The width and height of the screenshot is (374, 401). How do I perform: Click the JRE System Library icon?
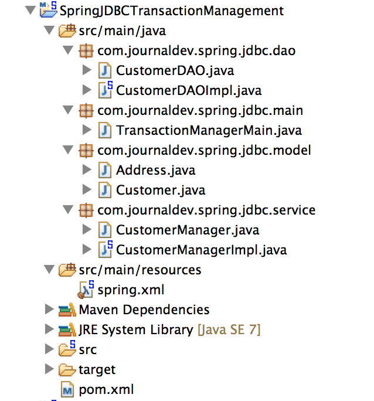(67, 329)
